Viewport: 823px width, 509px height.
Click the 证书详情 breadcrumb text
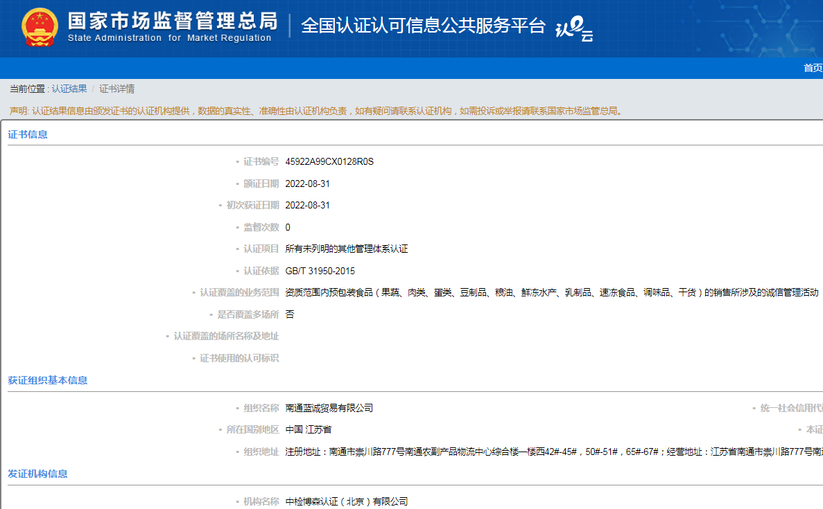click(x=116, y=89)
